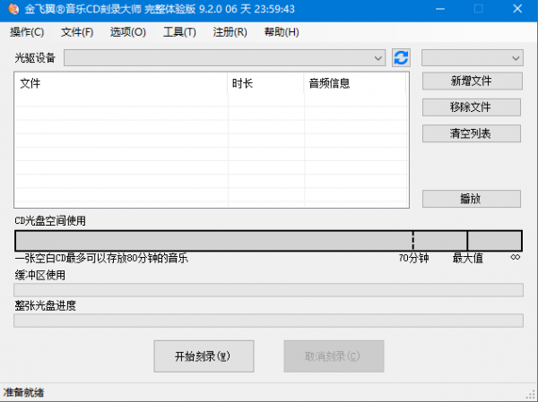The height and width of the screenshot is (402, 538).
Task: Click the 整张光盘进度 progress bar
Action: pyautogui.click(x=268, y=321)
